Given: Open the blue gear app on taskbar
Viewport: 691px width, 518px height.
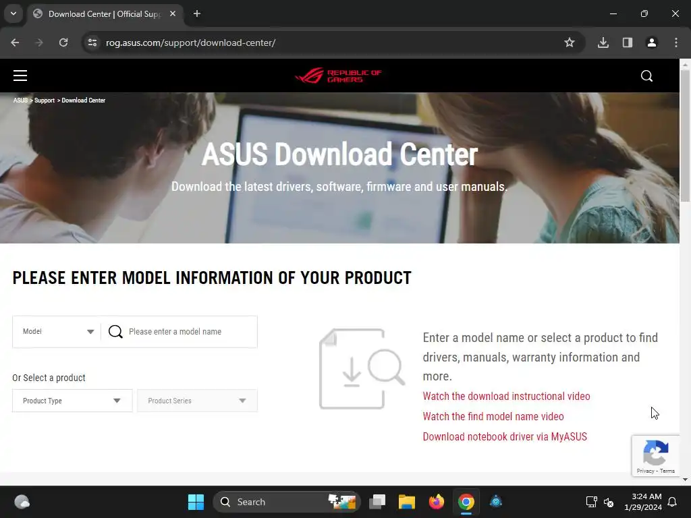Looking at the screenshot, I should tap(496, 502).
